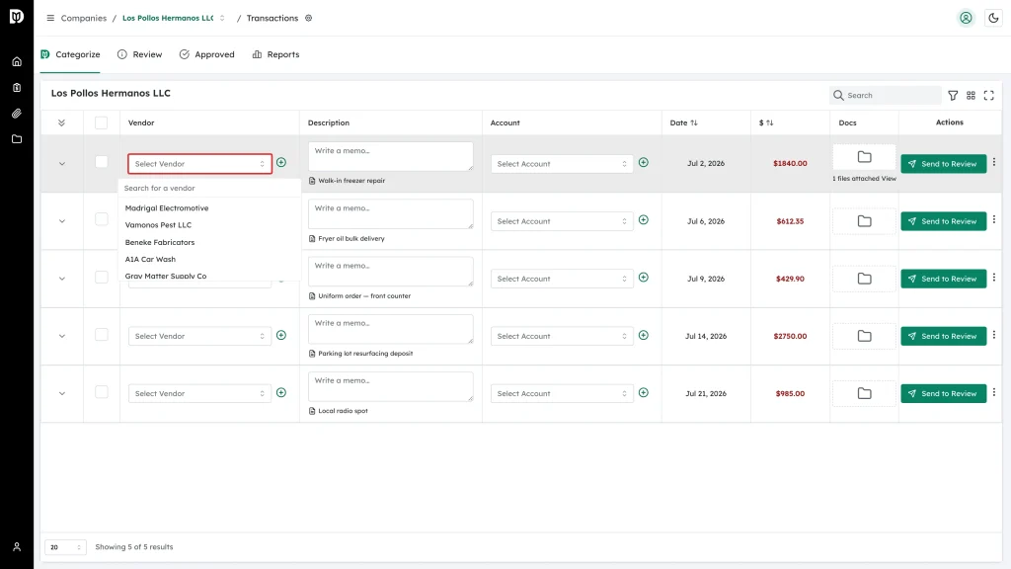The width and height of the screenshot is (1011, 569).
Task: Add vendor plus icon for Jul 14 row
Action: (281, 336)
